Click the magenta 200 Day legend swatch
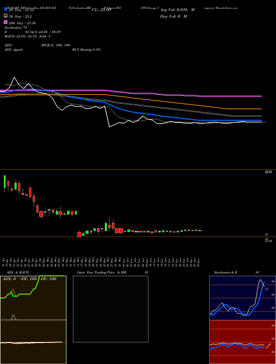Screen dimensions: 276x364 coord(6,22)
